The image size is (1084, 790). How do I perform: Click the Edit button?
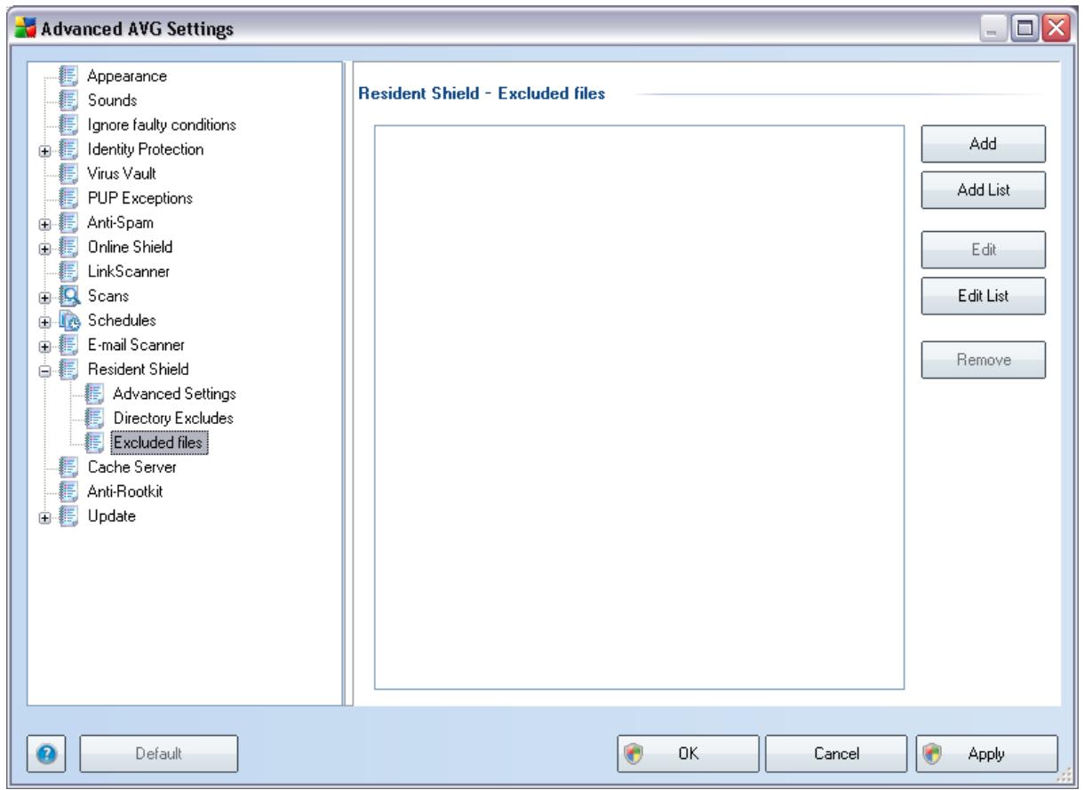click(984, 251)
